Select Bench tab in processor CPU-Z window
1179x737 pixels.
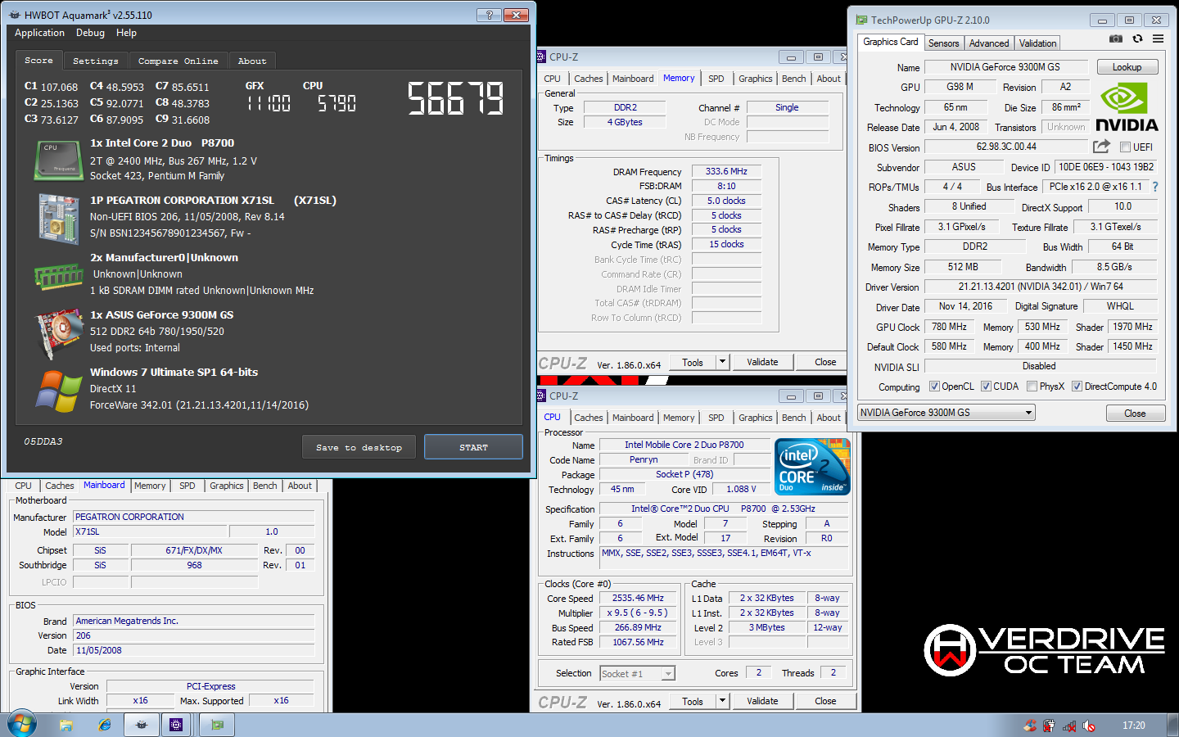(793, 418)
